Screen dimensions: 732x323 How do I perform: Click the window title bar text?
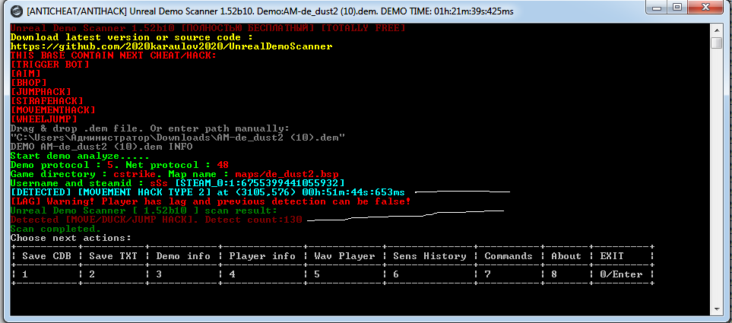click(x=270, y=11)
